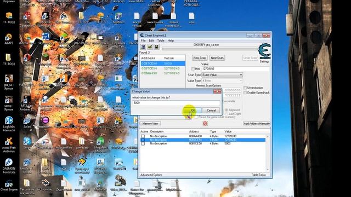Open Cheat Engine desktop shortcut
This screenshot has width=351, height=197.
click(9, 186)
